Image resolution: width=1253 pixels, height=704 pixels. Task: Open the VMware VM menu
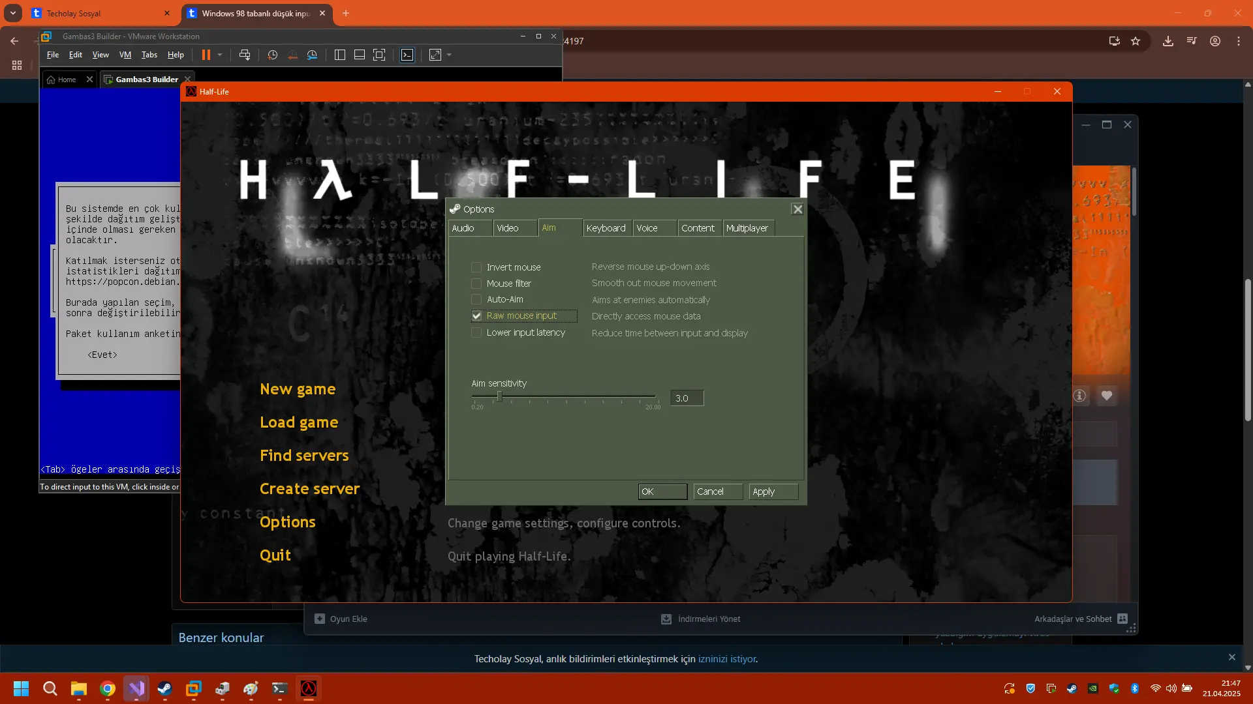125,55
